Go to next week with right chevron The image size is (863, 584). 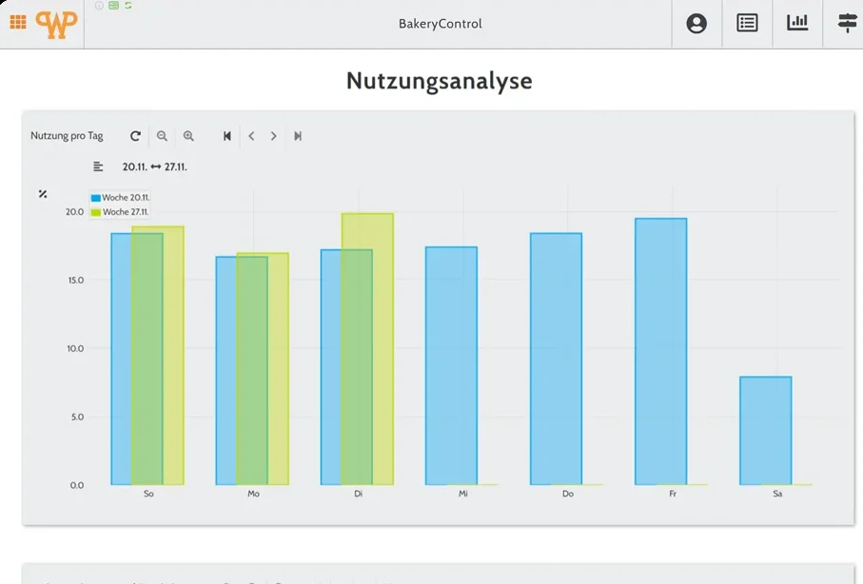[273, 136]
